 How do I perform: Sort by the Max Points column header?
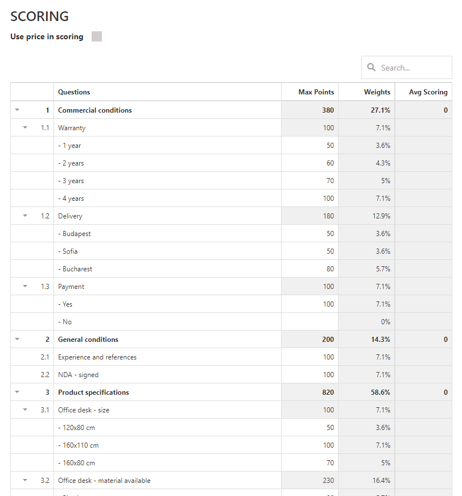[x=316, y=92]
